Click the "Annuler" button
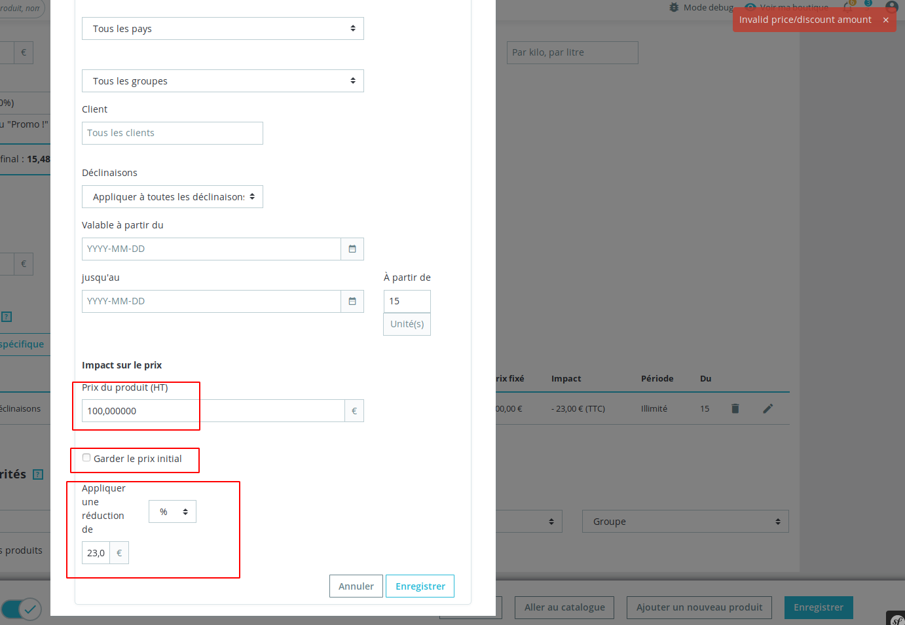This screenshot has height=625, width=905. click(x=356, y=586)
